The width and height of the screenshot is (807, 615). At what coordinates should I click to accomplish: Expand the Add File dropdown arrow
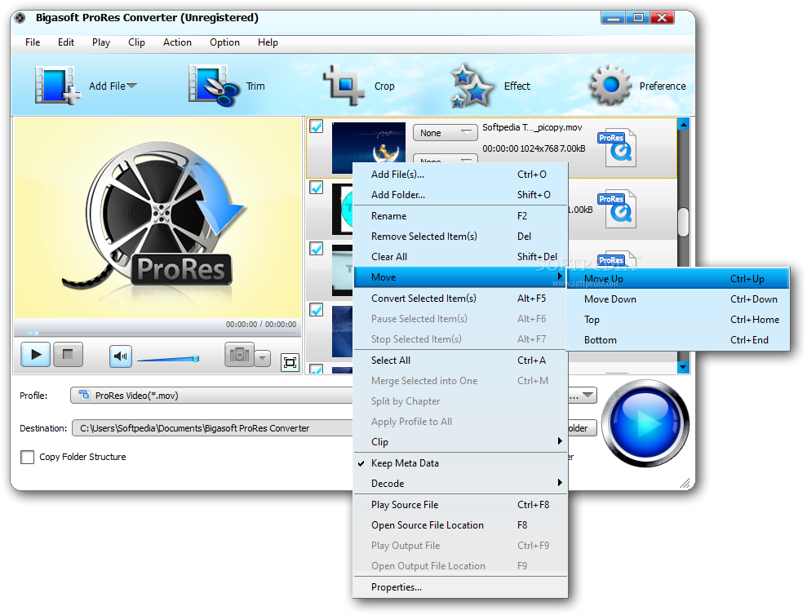point(131,86)
